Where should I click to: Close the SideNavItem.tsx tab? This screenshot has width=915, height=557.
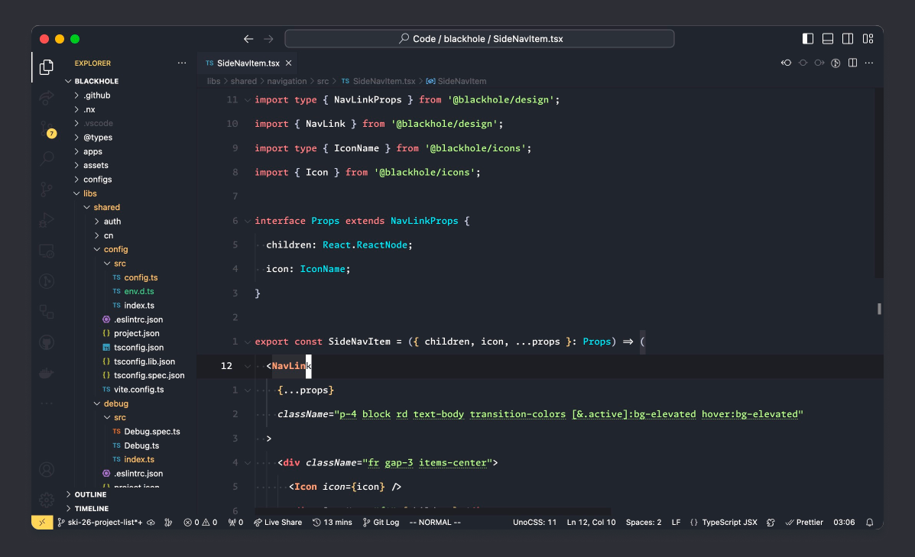click(x=288, y=63)
